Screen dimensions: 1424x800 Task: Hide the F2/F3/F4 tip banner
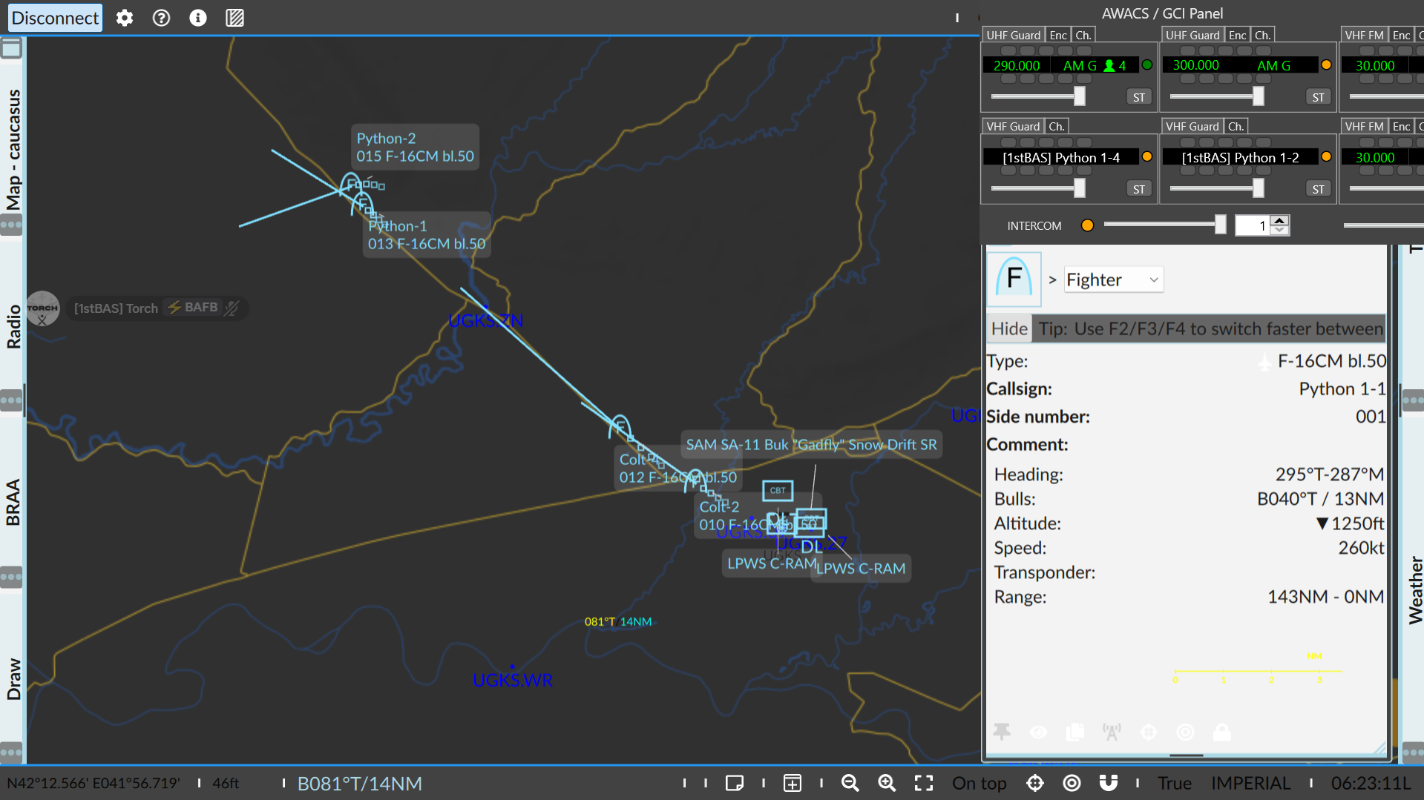[1008, 328]
